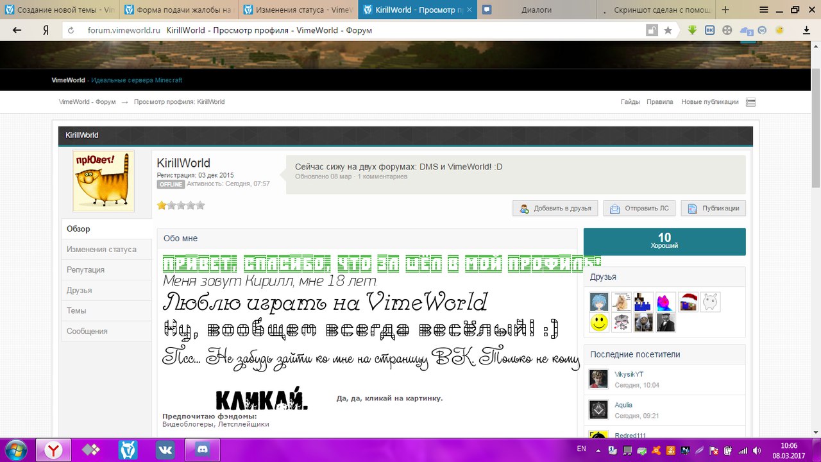Switch to 'Изменения статуса' browser tab

(298, 10)
